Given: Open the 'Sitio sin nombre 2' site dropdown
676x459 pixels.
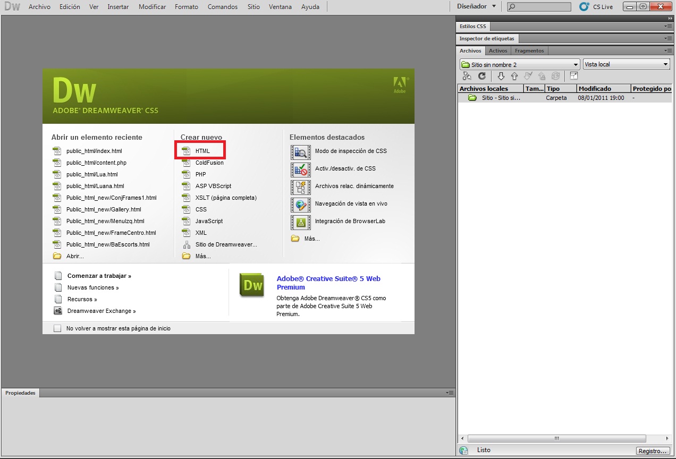Looking at the screenshot, I should click(x=518, y=64).
